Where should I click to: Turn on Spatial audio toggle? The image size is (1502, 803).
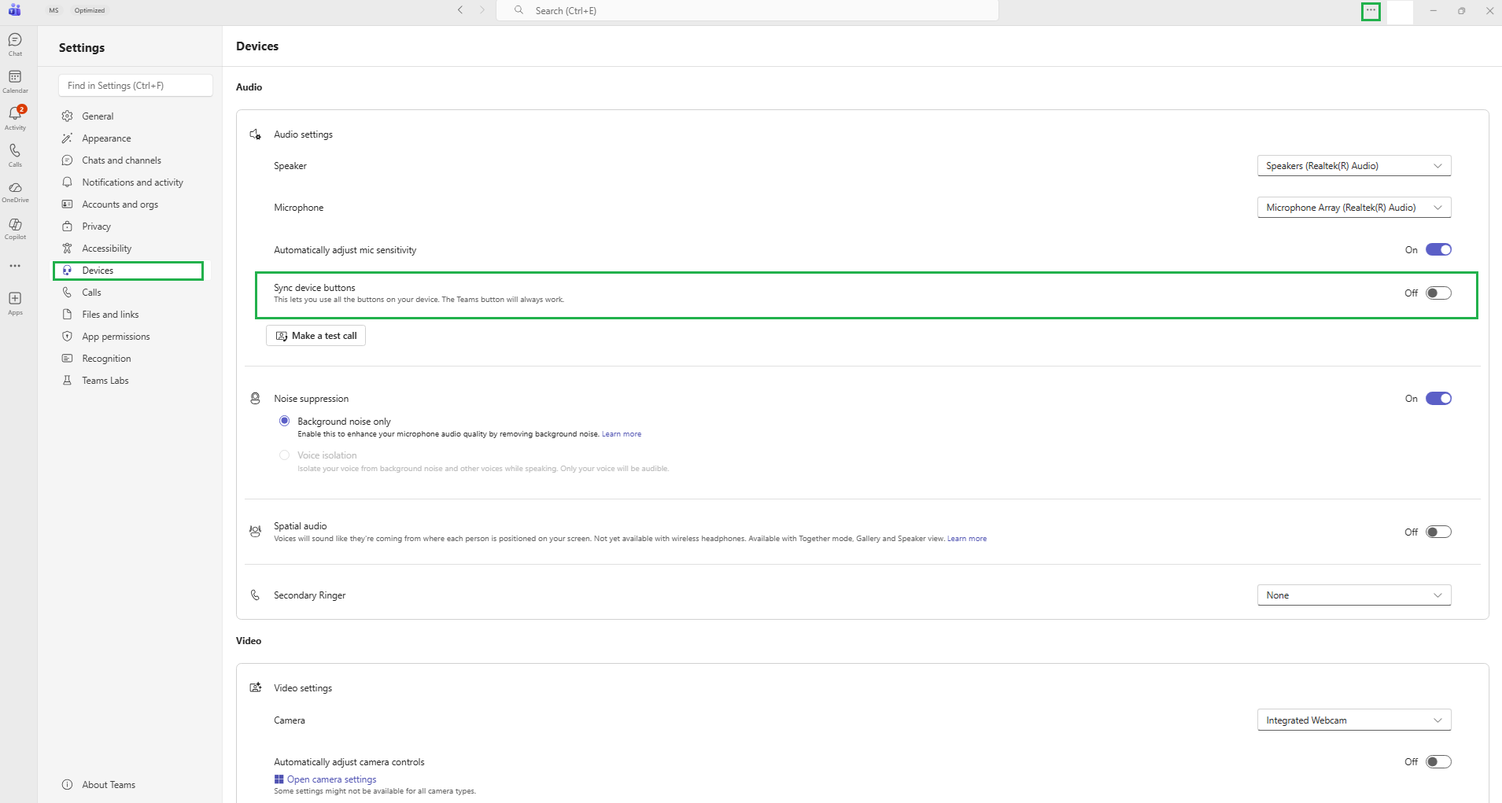click(1438, 532)
